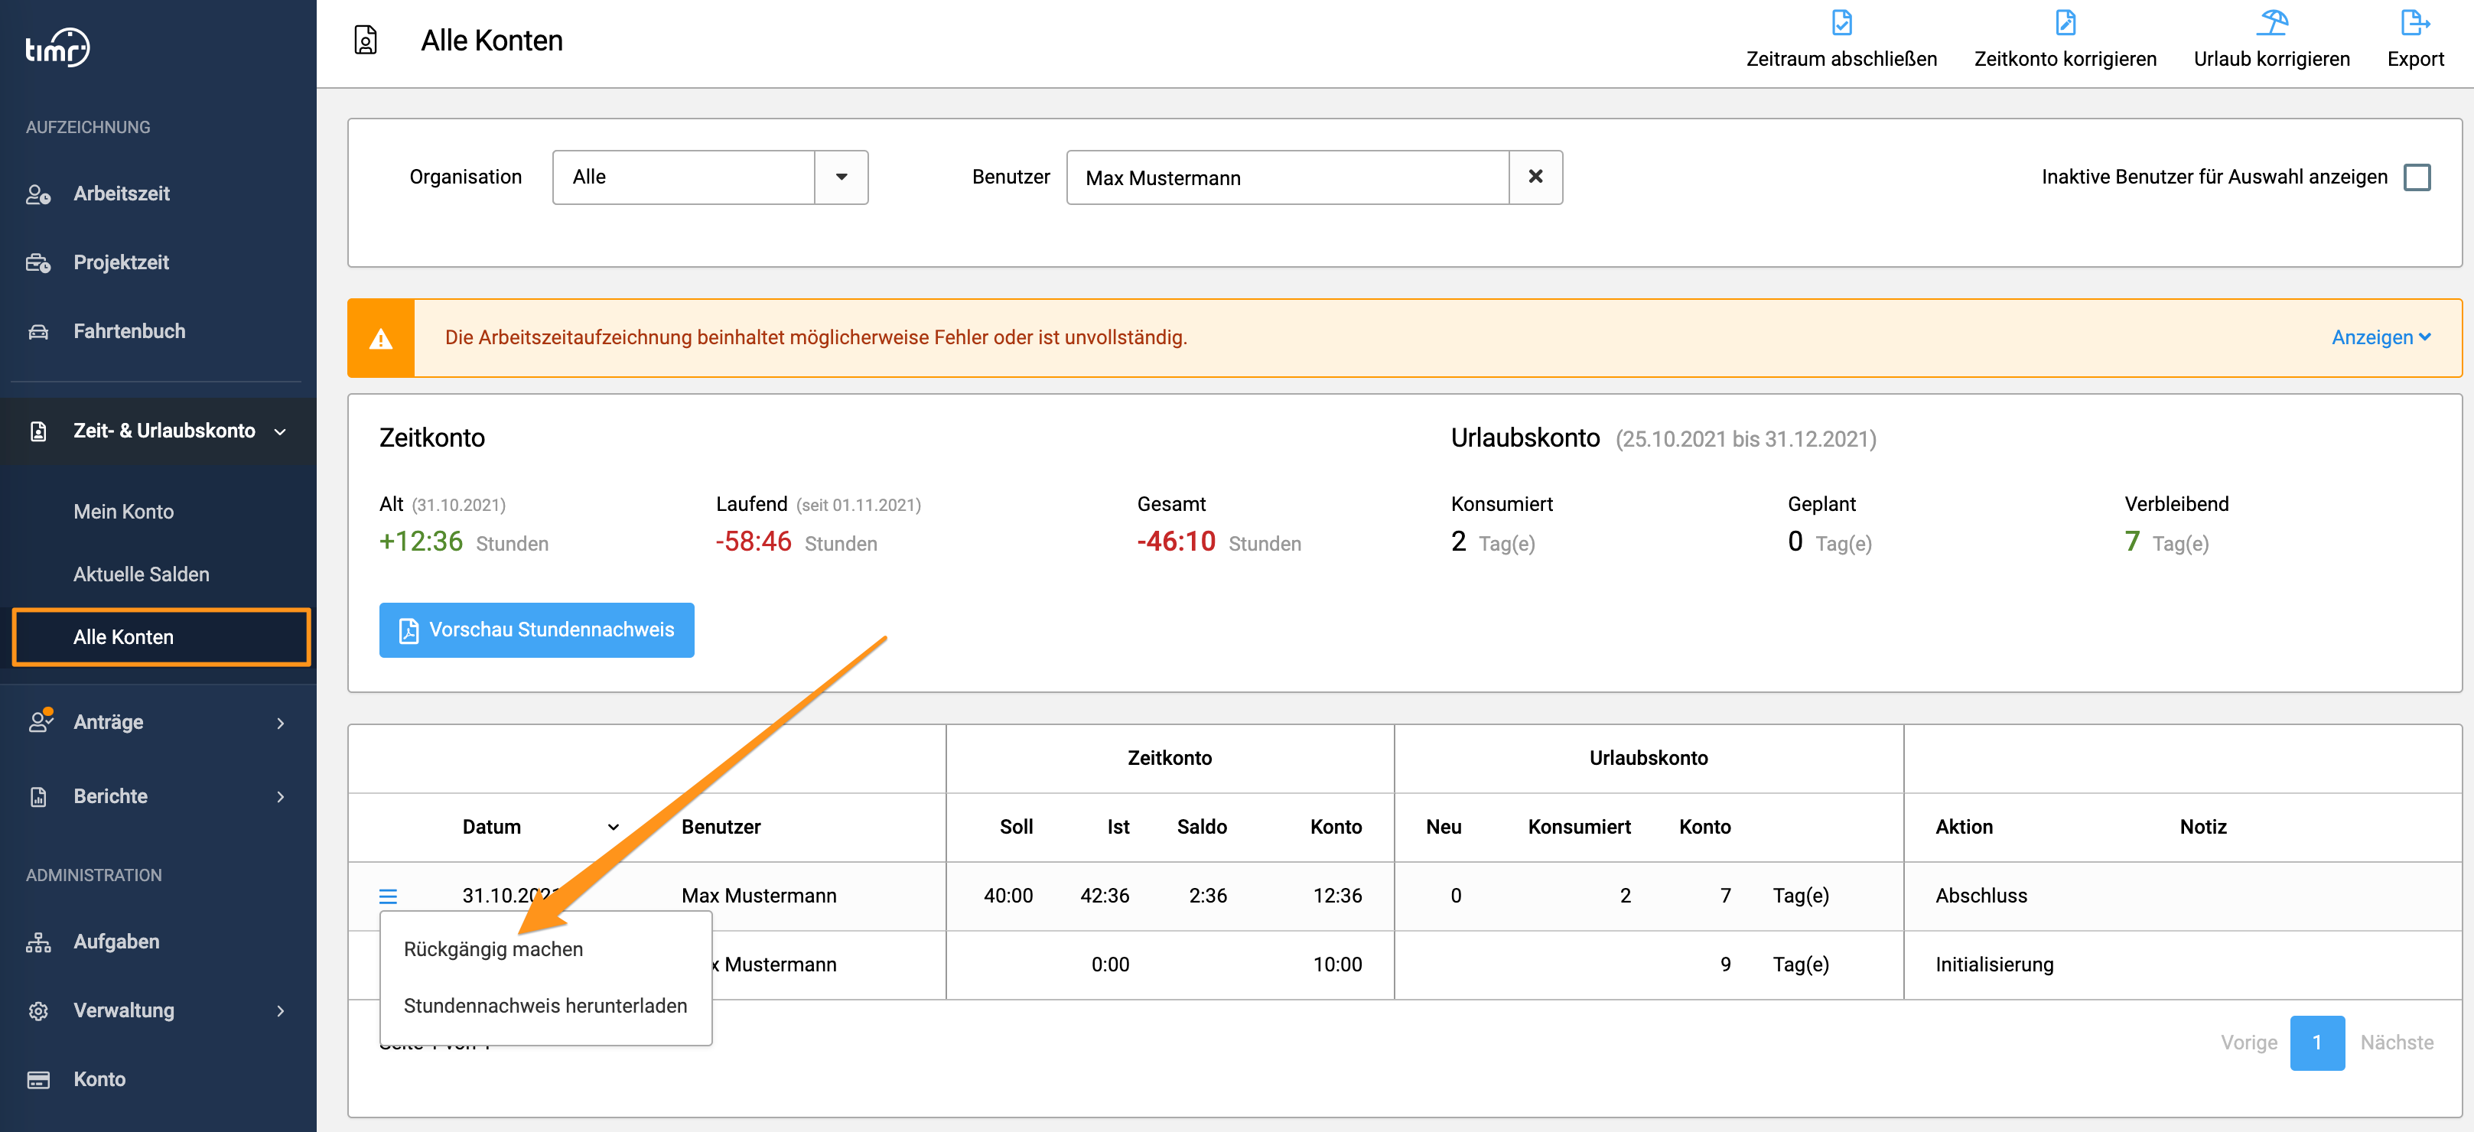2474x1132 pixels.
Task: Click the warning triangle icon
Action: [381, 338]
